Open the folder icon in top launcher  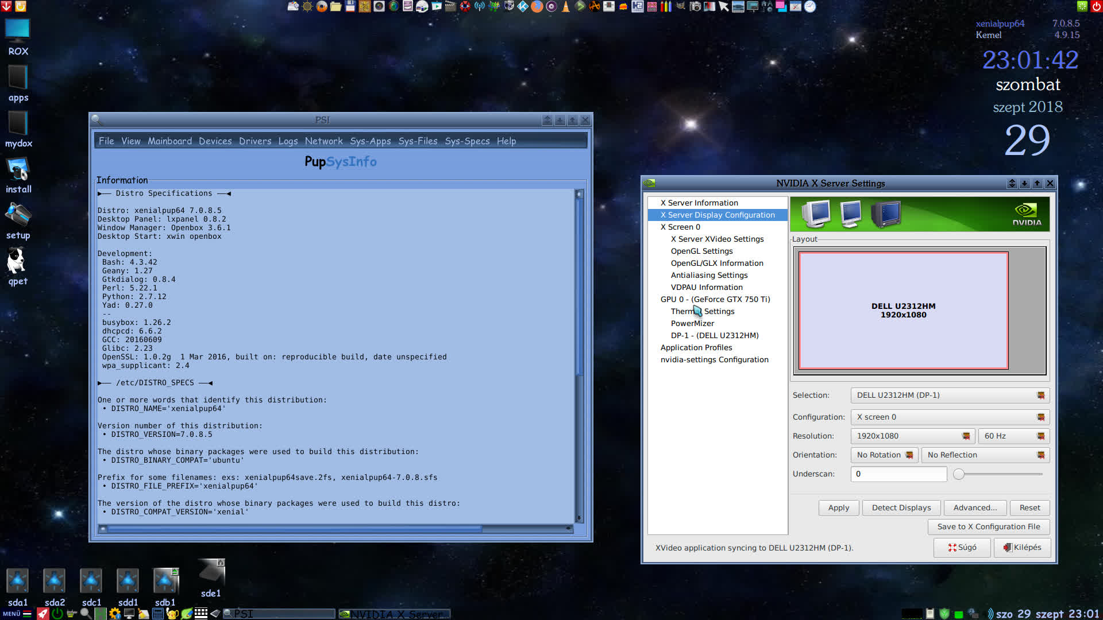coord(336,6)
